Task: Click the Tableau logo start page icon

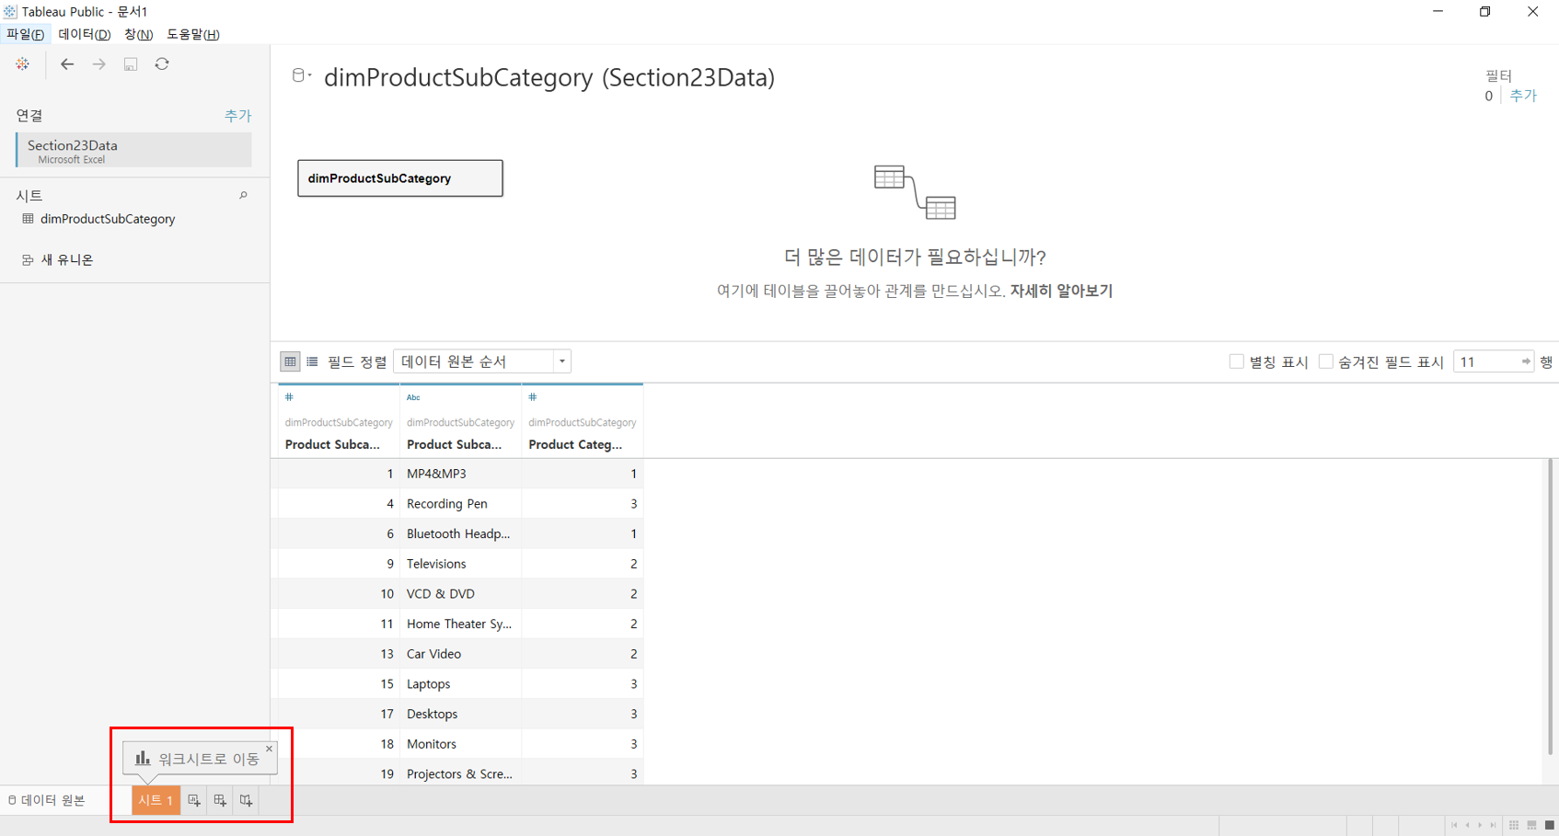Action: tap(22, 64)
